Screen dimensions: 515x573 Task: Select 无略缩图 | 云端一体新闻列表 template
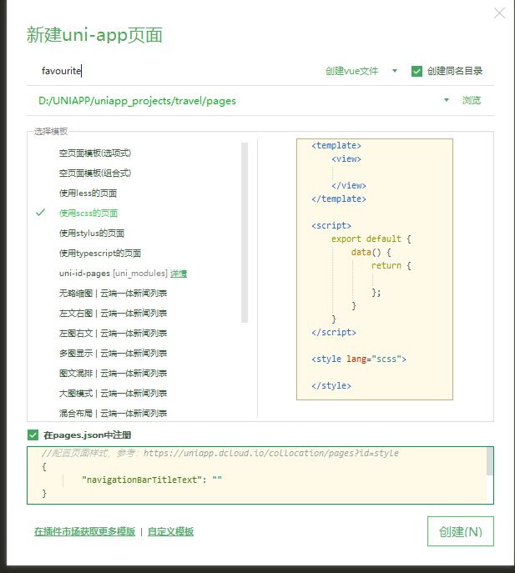[113, 294]
